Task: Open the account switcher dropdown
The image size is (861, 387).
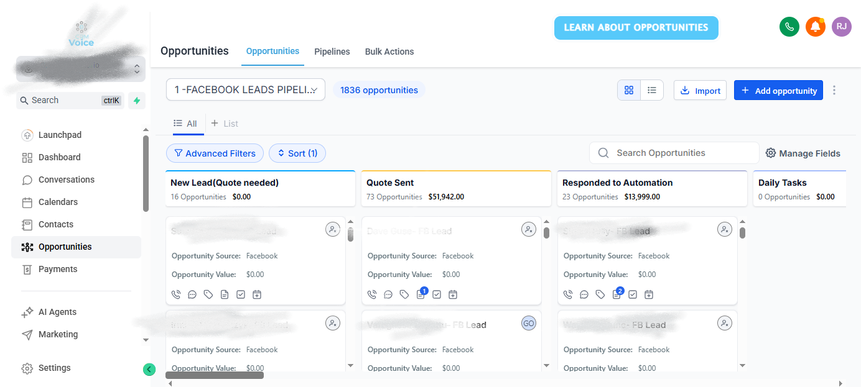Action: [x=81, y=69]
